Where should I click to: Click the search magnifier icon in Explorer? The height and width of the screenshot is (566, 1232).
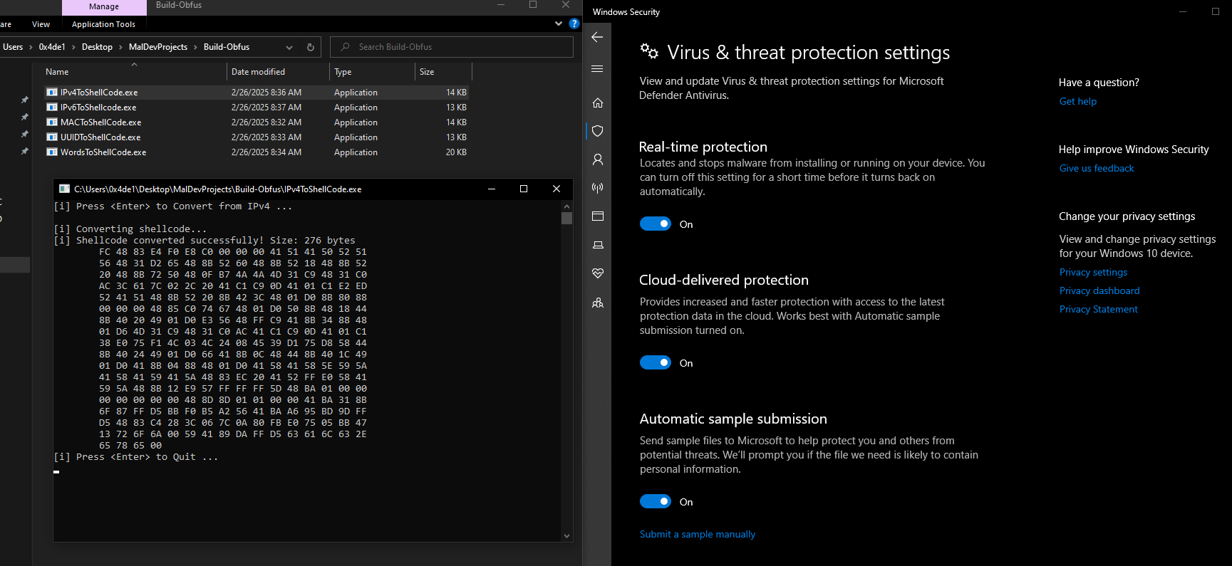(x=346, y=47)
